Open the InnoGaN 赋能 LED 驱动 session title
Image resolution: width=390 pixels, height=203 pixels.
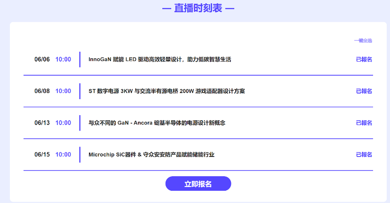coord(159,60)
